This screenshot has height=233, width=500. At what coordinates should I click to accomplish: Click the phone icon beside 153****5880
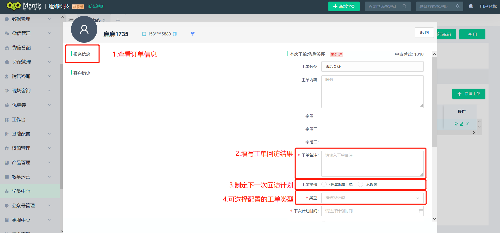coord(144,34)
